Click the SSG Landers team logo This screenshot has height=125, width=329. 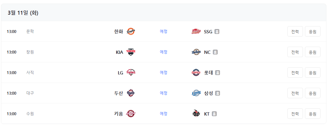point(196,32)
